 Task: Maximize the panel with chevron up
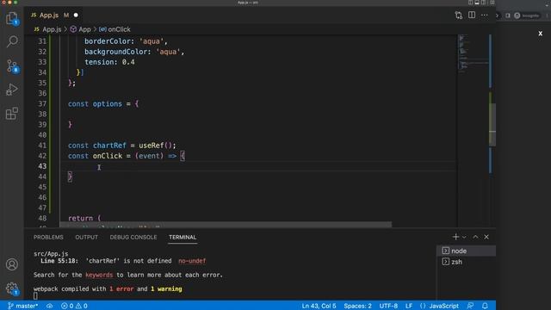click(x=475, y=237)
